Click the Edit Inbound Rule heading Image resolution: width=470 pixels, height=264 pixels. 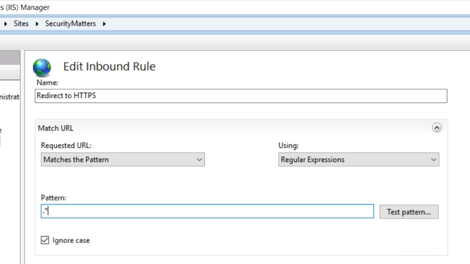pos(109,66)
